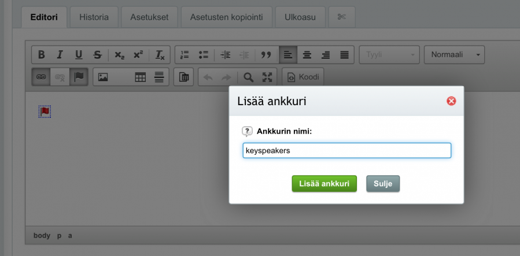Underline the selected text
Viewport: 520px width, 256px height.
coord(79,55)
